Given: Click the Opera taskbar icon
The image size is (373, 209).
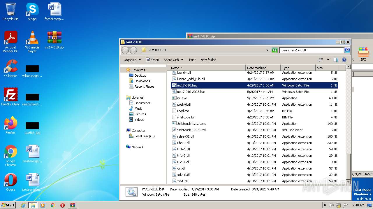Looking at the screenshot, I should point(62,205).
